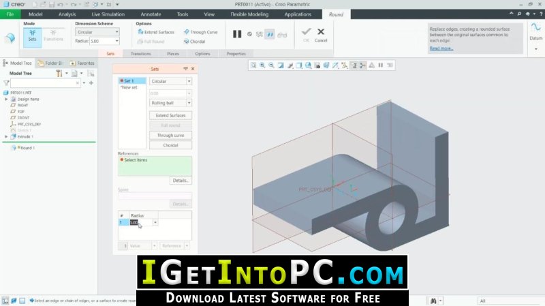Image resolution: width=545 pixels, height=306 pixels.
Task: Toggle annotation display icon
Action: click(x=345, y=65)
